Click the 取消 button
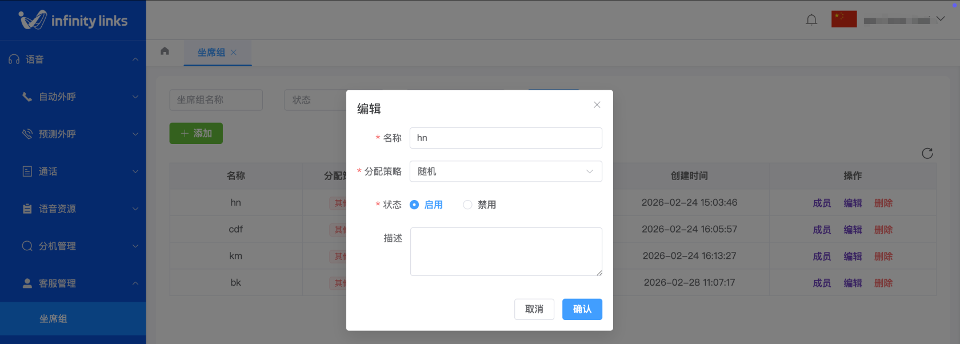 [x=534, y=309]
